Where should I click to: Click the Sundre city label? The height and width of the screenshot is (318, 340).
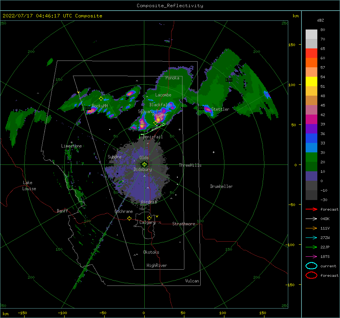tap(114, 157)
